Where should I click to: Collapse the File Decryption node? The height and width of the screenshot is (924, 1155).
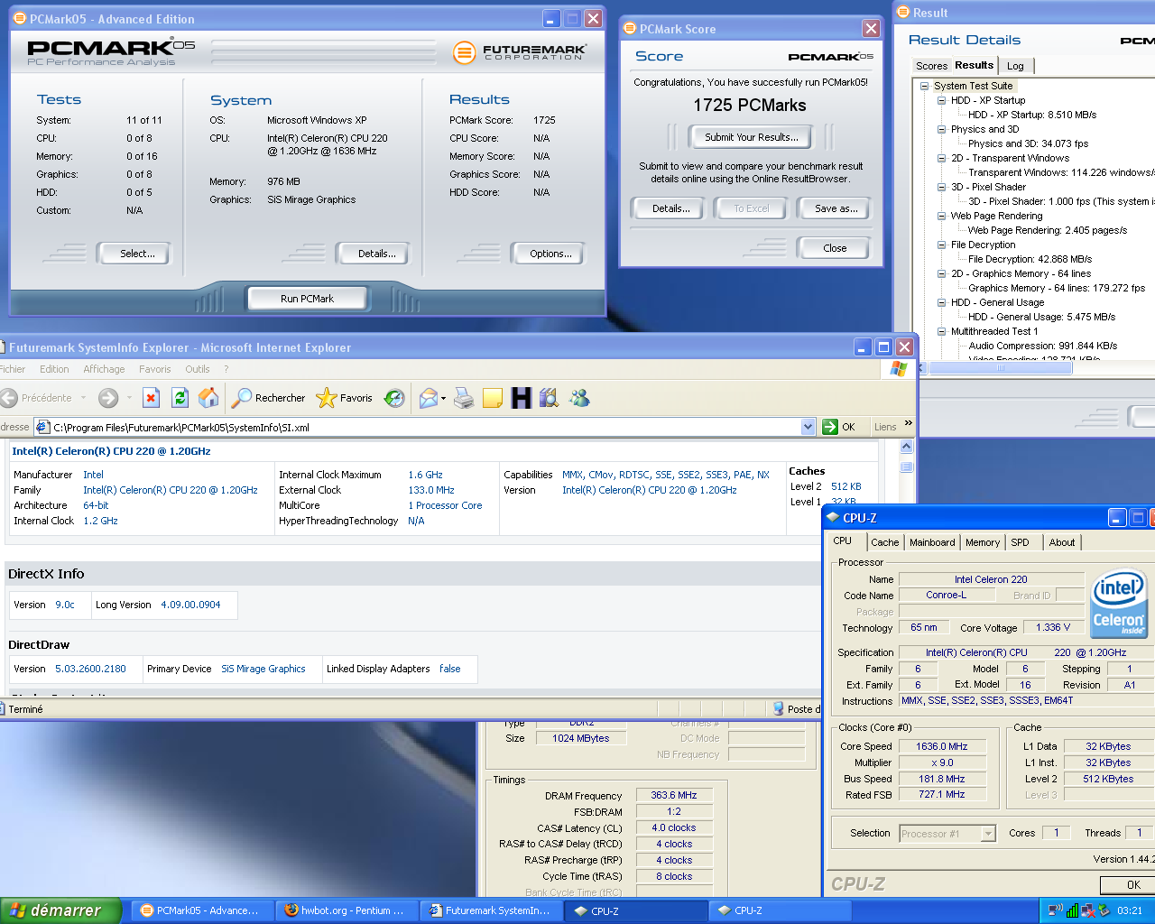[x=941, y=245]
